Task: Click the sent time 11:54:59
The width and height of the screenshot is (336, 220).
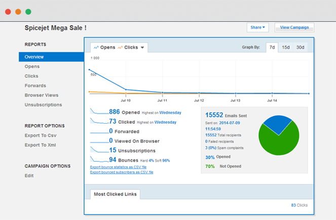Action: tap(213, 129)
